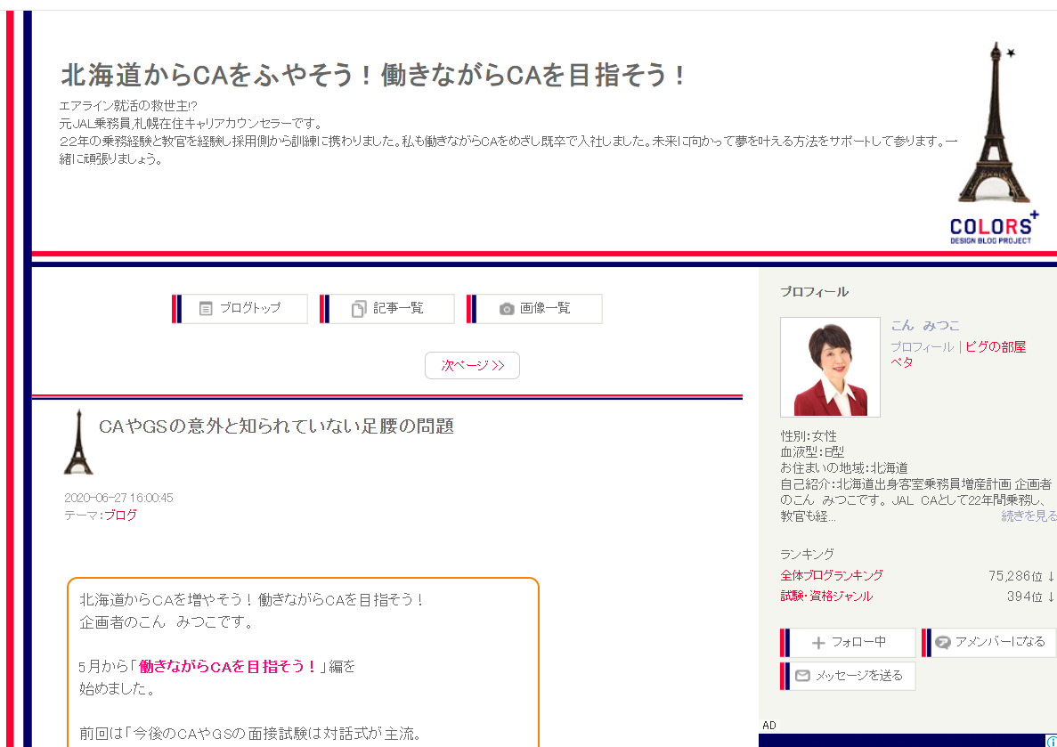Open the blog title 北海道からCAをふやそう！

coord(373,75)
